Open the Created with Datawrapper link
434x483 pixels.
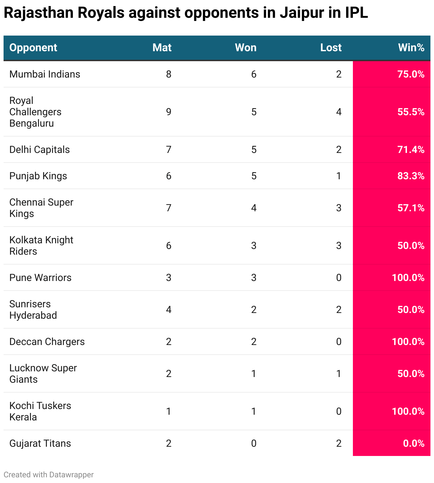tap(49, 475)
